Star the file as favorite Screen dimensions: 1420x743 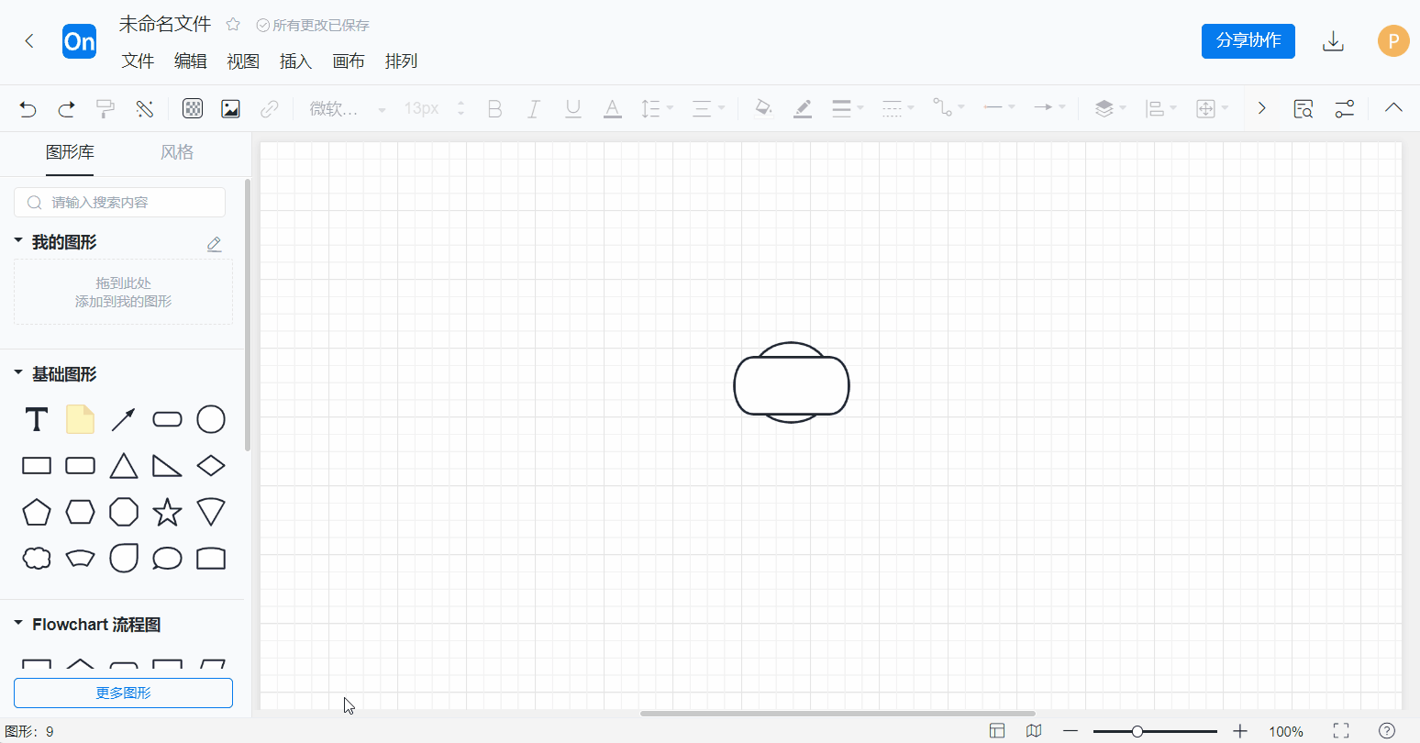click(233, 25)
